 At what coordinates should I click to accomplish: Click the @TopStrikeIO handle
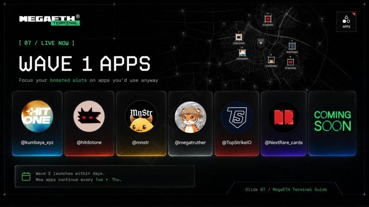coord(237,142)
